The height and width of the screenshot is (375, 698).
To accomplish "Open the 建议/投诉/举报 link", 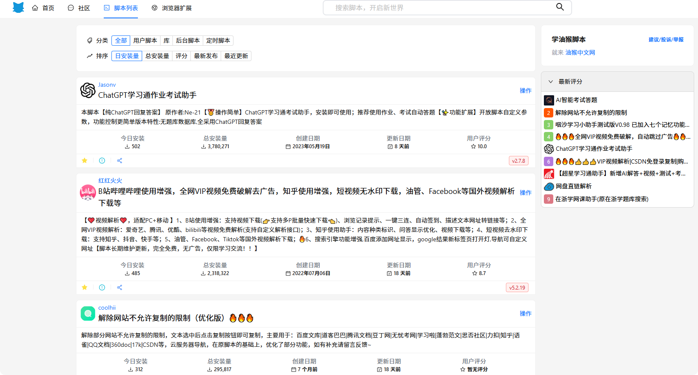I will point(666,40).
